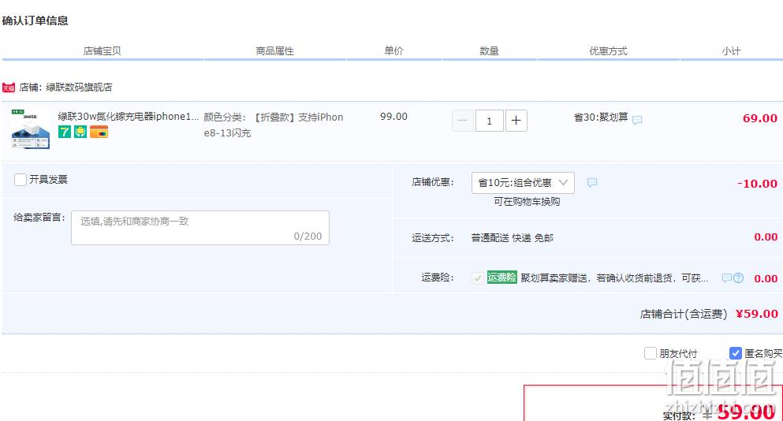Toggle the 运费险 checkbox
Image resolution: width=783 pixels, height=421 pixels.
tap(477, 278)
